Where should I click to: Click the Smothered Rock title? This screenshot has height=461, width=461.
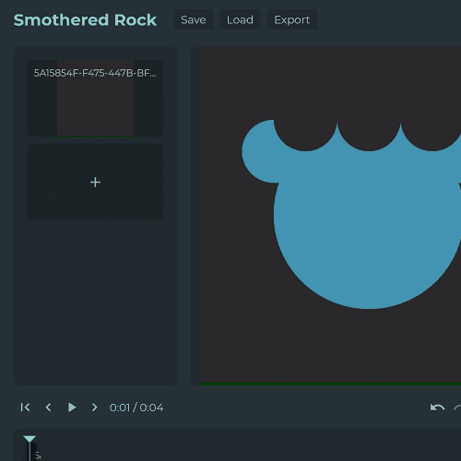click(85, 20)
